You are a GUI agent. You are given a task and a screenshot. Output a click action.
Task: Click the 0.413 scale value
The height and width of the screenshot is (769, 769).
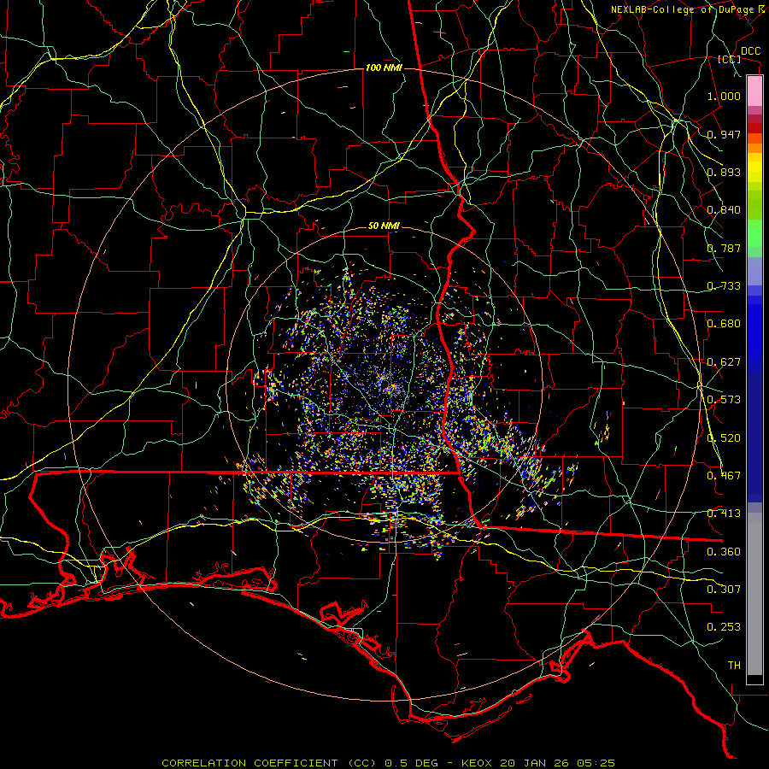click(724, 514)
